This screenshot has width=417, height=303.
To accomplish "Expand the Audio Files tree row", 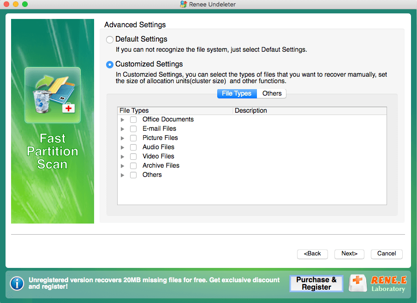I will click(122, 147).
